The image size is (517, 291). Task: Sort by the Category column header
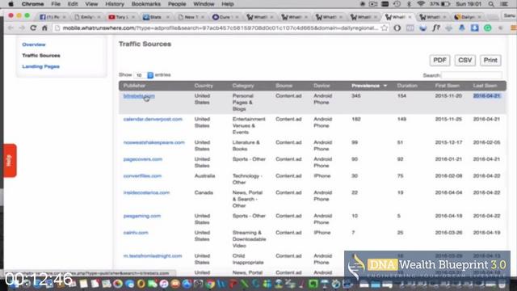243,86
